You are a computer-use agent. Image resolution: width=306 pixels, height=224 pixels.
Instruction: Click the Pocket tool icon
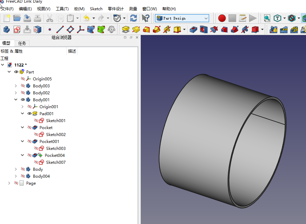tap(193, 29)
